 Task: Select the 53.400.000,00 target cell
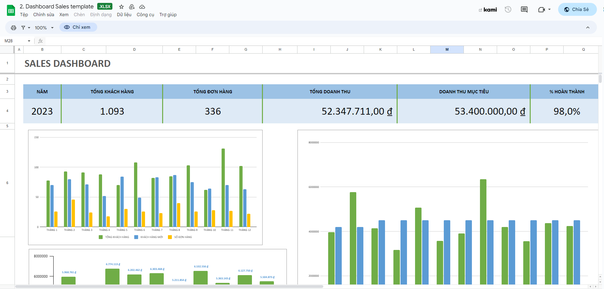coord(464,111)
